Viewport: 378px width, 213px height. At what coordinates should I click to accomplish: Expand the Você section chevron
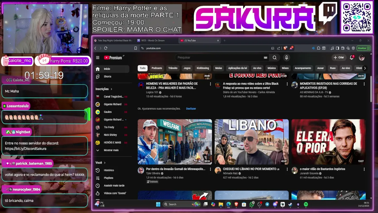[105, 163]
